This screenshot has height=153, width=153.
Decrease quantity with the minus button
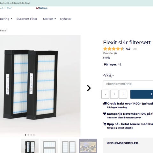[105, 94]
